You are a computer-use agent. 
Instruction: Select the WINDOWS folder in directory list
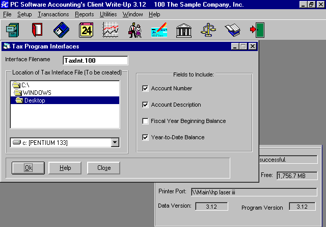pos(65,93)
